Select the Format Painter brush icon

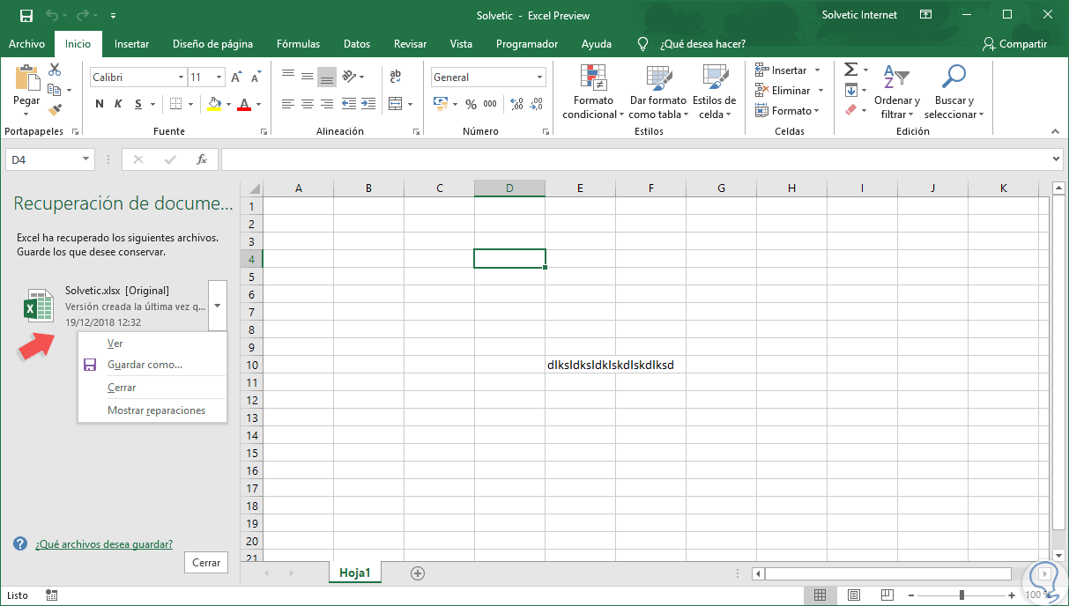[x=55, y=110]
